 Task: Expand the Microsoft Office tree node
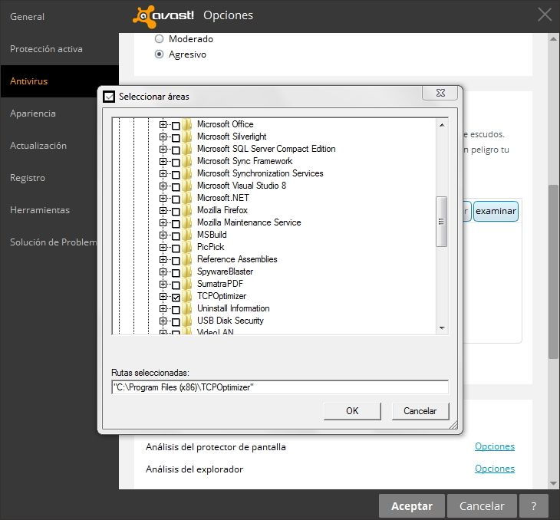[x=163, y=125]
